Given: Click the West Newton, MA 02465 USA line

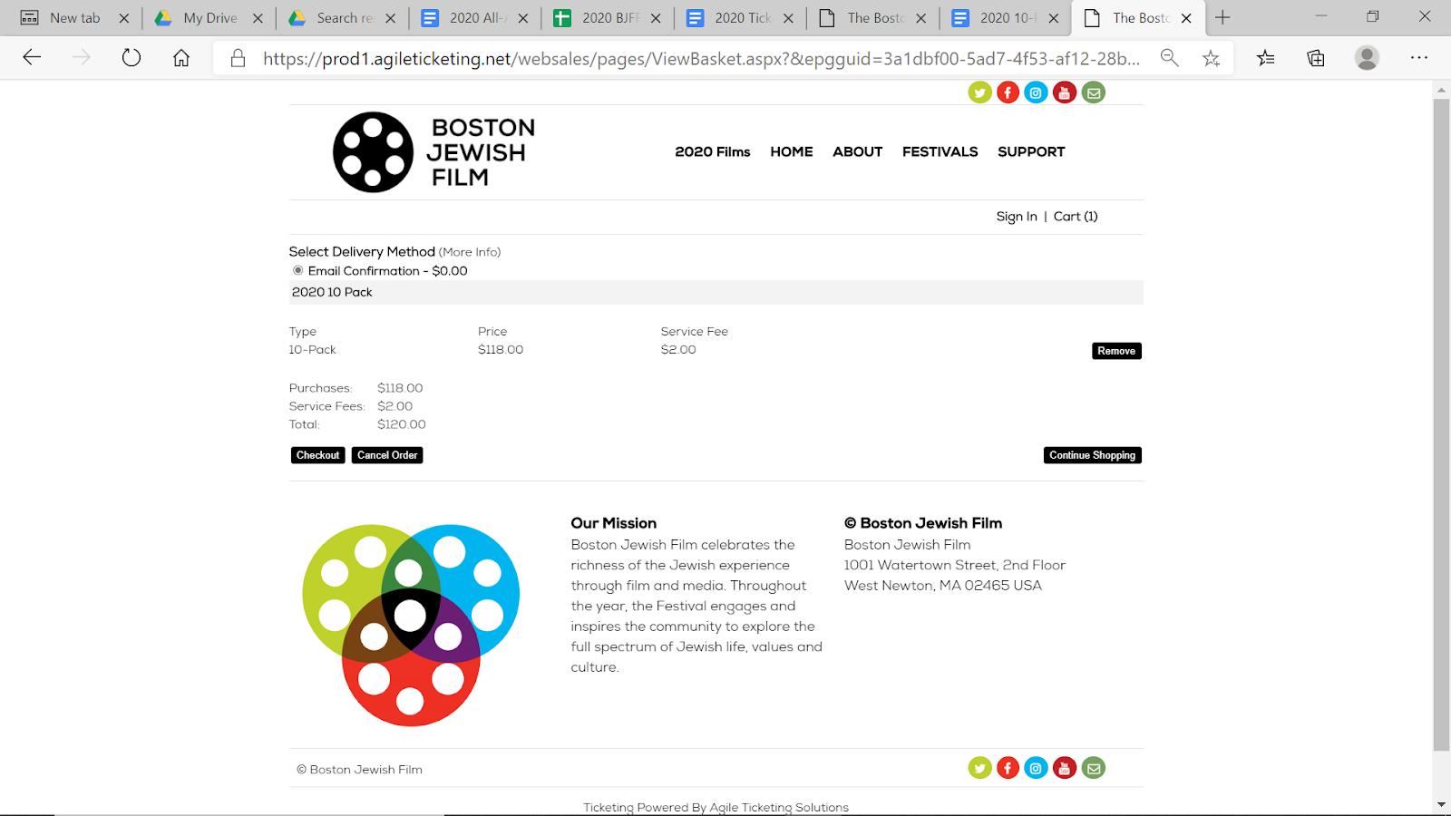Looking at the screenshot, I should [x=943, y=586].
